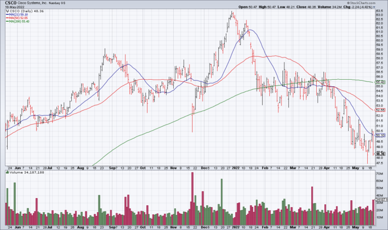Click the blue MA(21) legend line swatch
388x230 pixels.
(8, 15)
